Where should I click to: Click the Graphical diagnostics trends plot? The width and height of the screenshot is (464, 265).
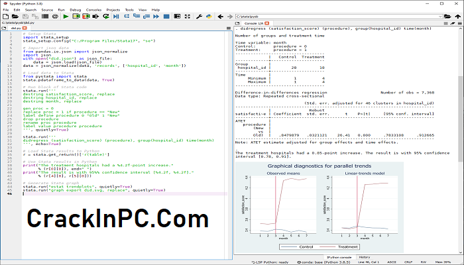pos(319,207)
